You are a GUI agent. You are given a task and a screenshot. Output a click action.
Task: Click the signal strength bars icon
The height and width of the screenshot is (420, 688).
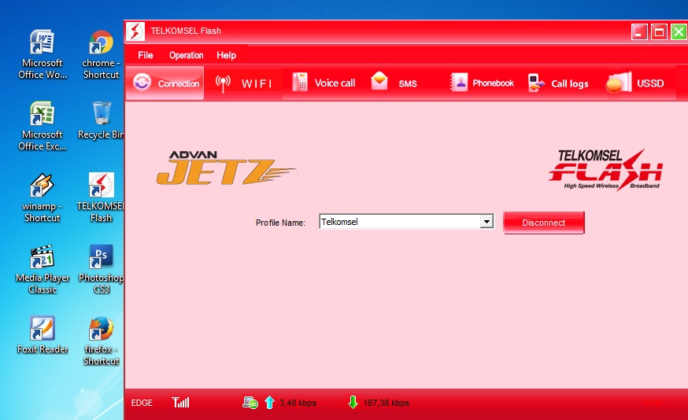(x=180, y=402)
